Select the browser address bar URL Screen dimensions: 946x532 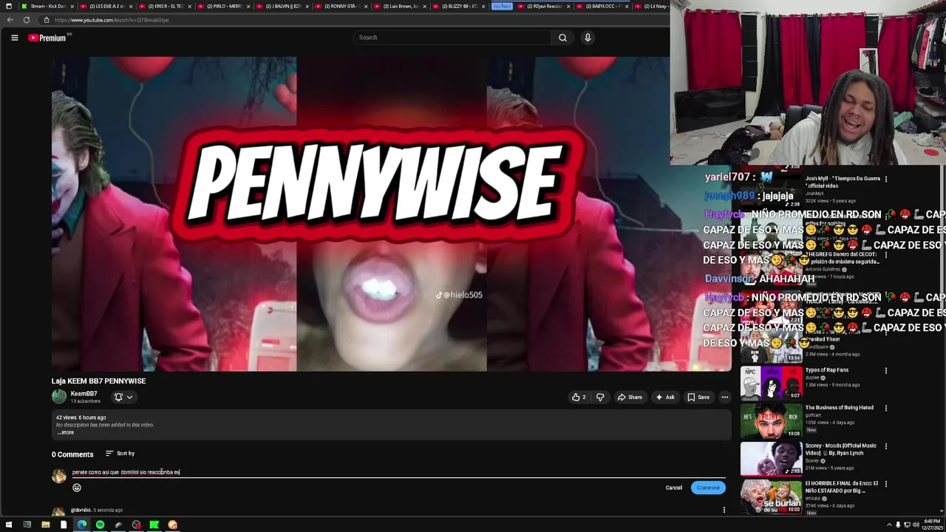pyautogui.click(x=112, y=20)
